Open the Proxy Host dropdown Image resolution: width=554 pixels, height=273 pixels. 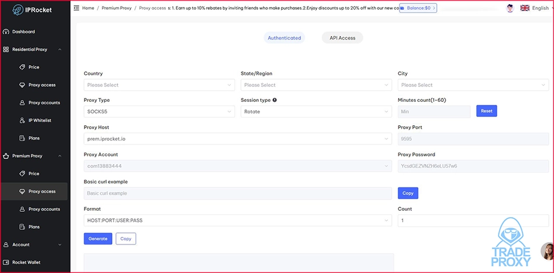pyautogui.click(x=238, y=139)
